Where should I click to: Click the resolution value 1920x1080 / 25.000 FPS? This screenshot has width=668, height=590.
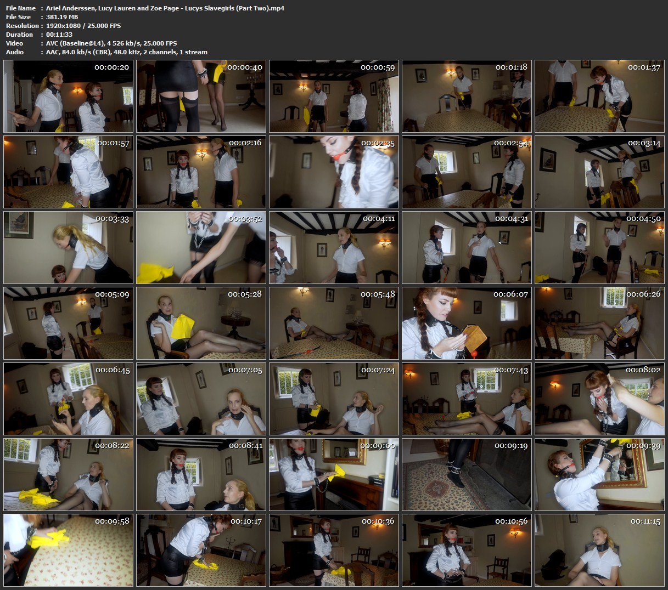83,26
